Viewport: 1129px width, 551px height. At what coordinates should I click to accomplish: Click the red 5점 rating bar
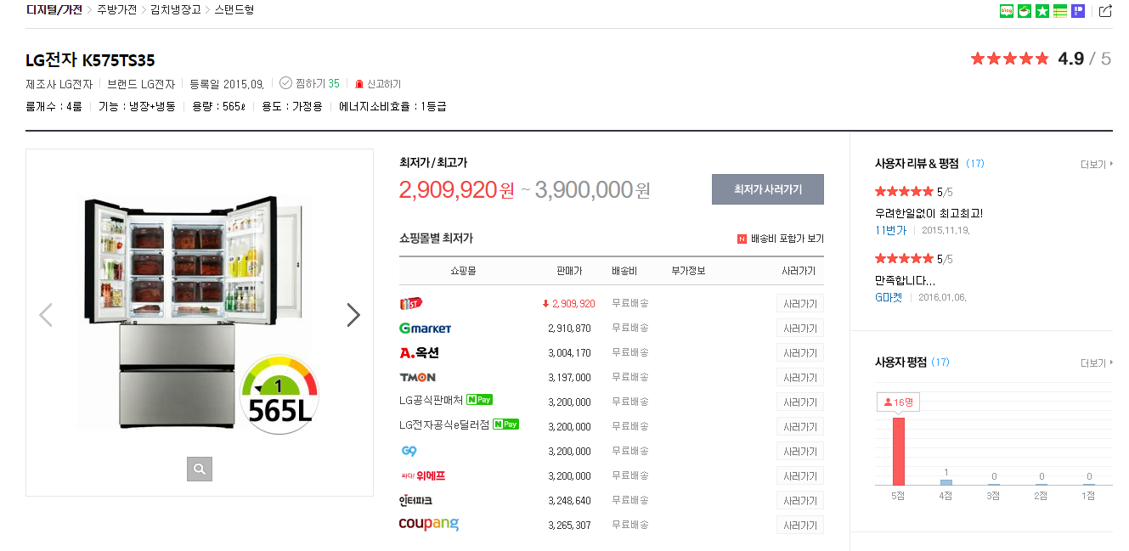coord(898,450)
